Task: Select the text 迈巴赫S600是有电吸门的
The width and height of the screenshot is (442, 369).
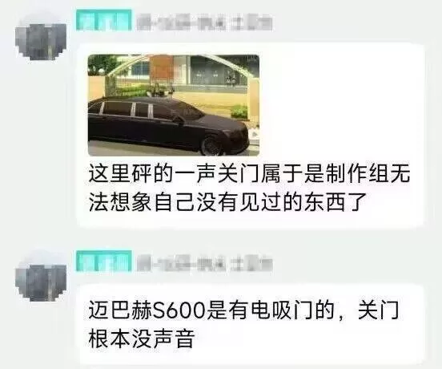Action: point(211,310)
